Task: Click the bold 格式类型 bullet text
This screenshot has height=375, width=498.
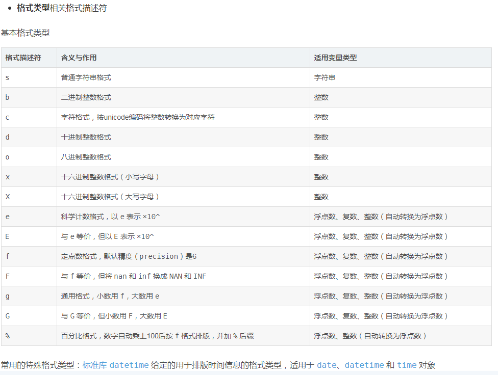Action: click(x=33, y=8)
